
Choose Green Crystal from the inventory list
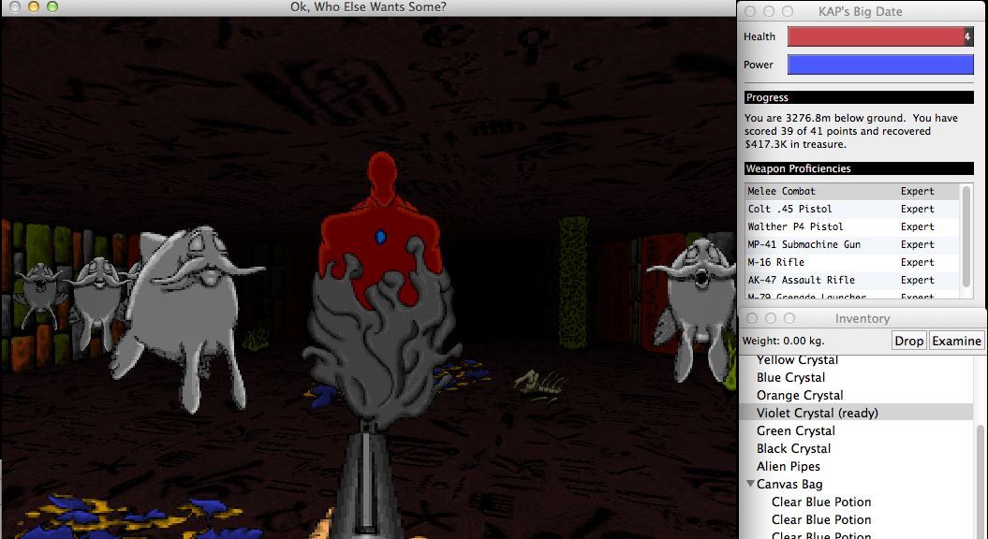coord(795,430)
